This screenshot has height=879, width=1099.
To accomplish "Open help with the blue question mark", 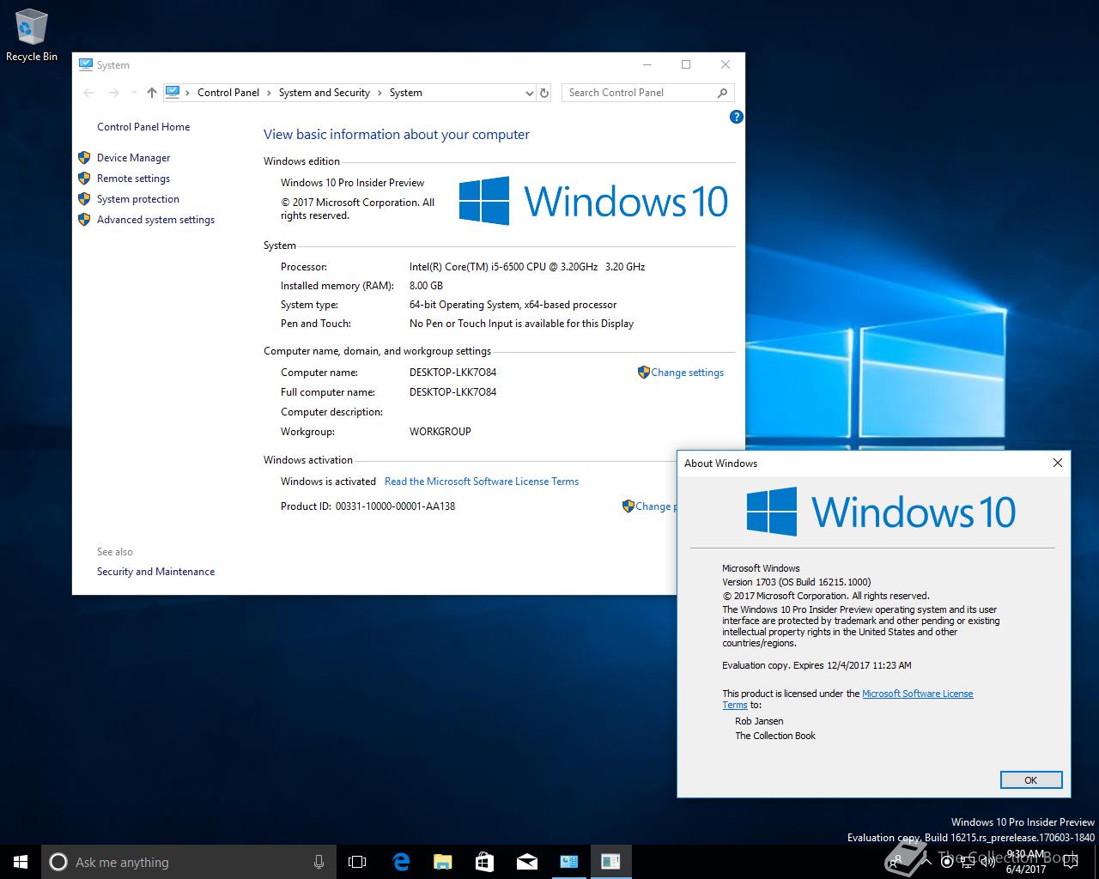I will tap(736, 117).
